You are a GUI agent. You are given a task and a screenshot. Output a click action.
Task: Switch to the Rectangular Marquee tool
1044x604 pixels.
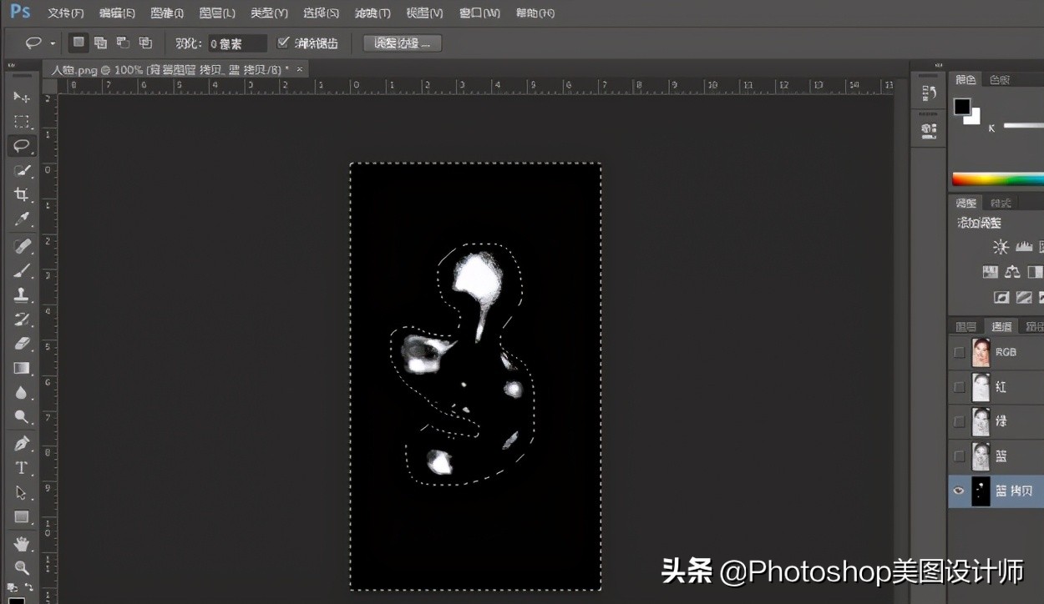pos(22,121)
